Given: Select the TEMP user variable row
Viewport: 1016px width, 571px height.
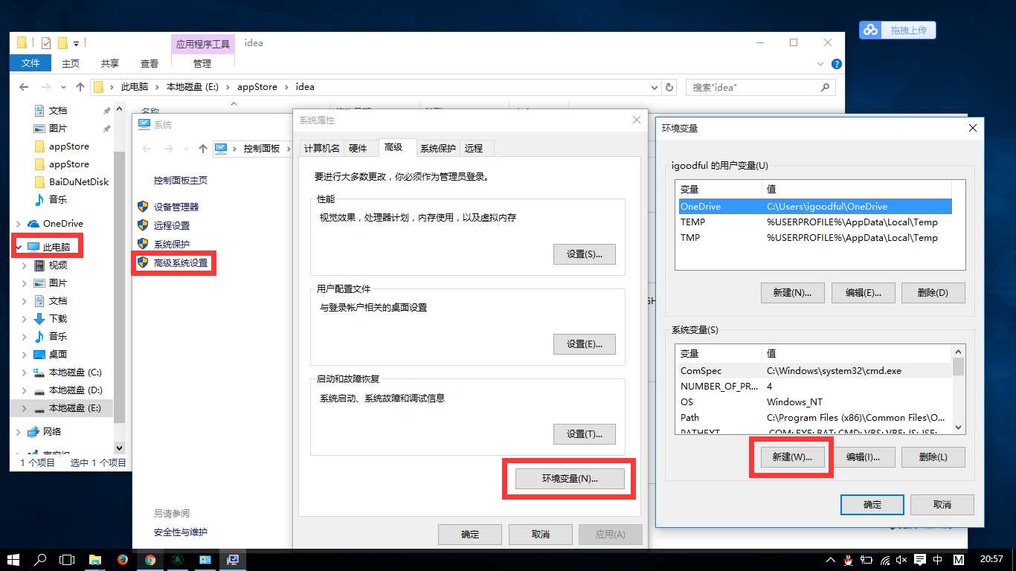Looking at the screenshot, I should tap(814, 222).
